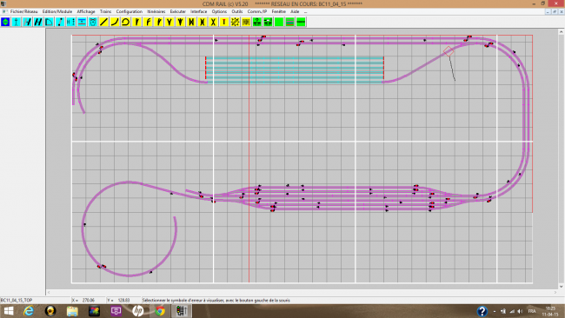Open the Aide menu
565x318 pixels.
click(x=295, y=11)
